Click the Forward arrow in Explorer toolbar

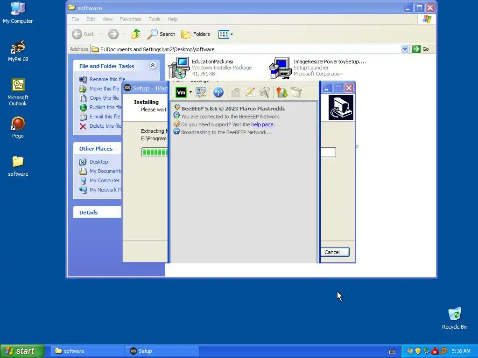[113, 34]
